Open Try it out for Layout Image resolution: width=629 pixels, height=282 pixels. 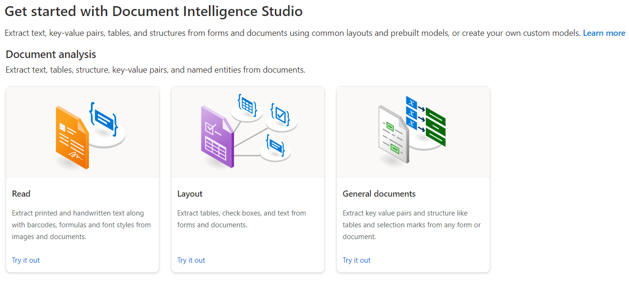[x=191, y=260]
